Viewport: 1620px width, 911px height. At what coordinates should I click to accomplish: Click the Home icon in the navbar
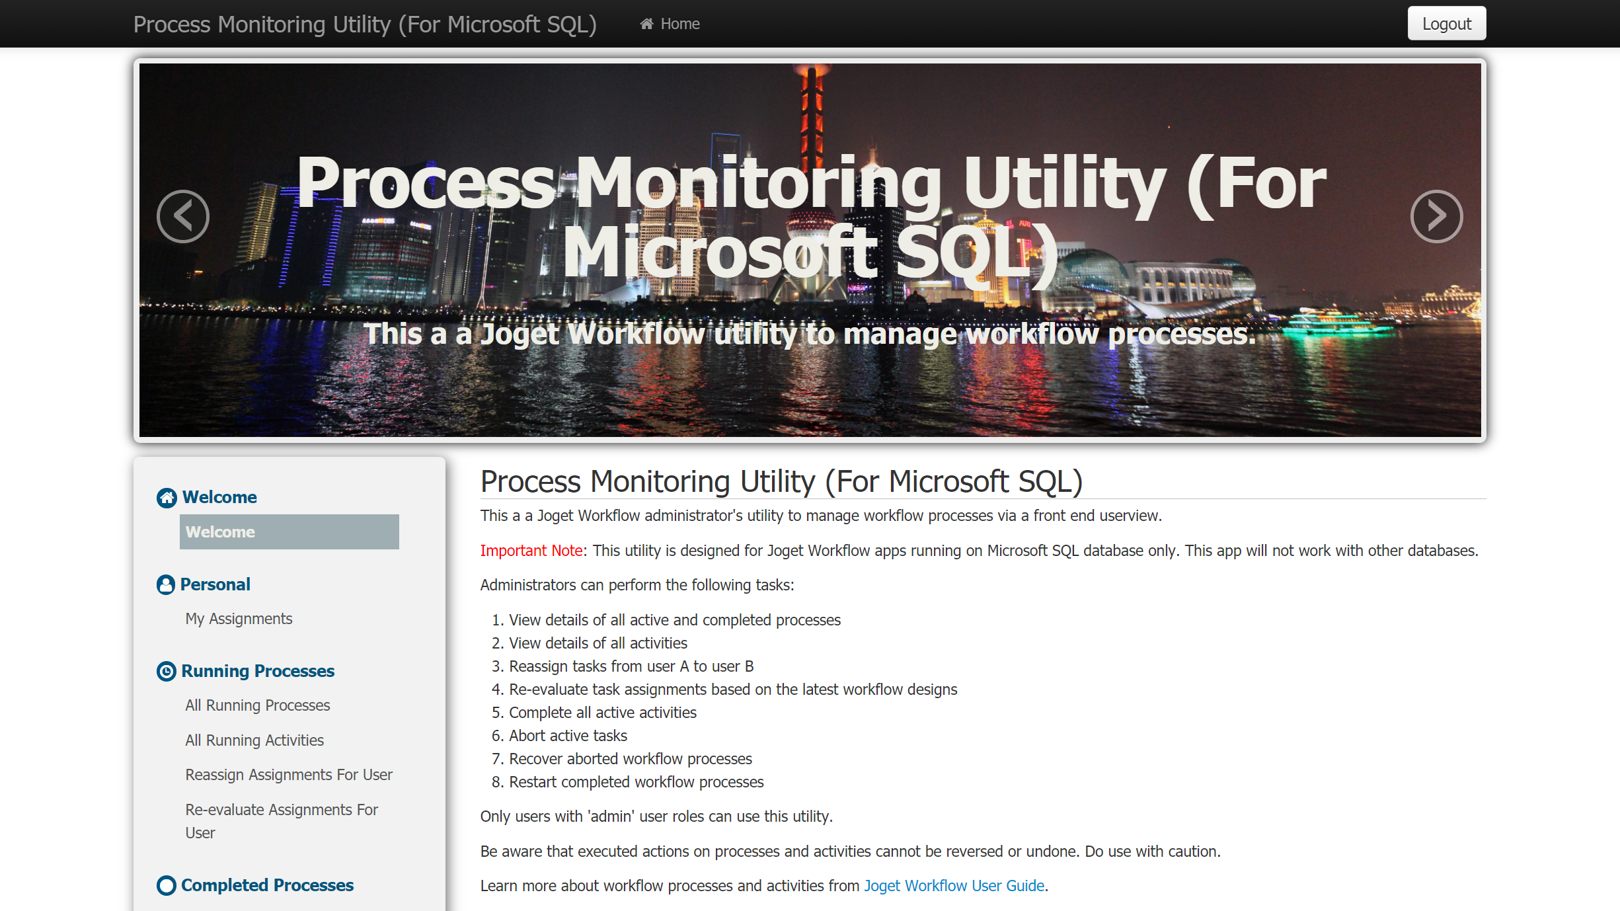click(646, 24)
